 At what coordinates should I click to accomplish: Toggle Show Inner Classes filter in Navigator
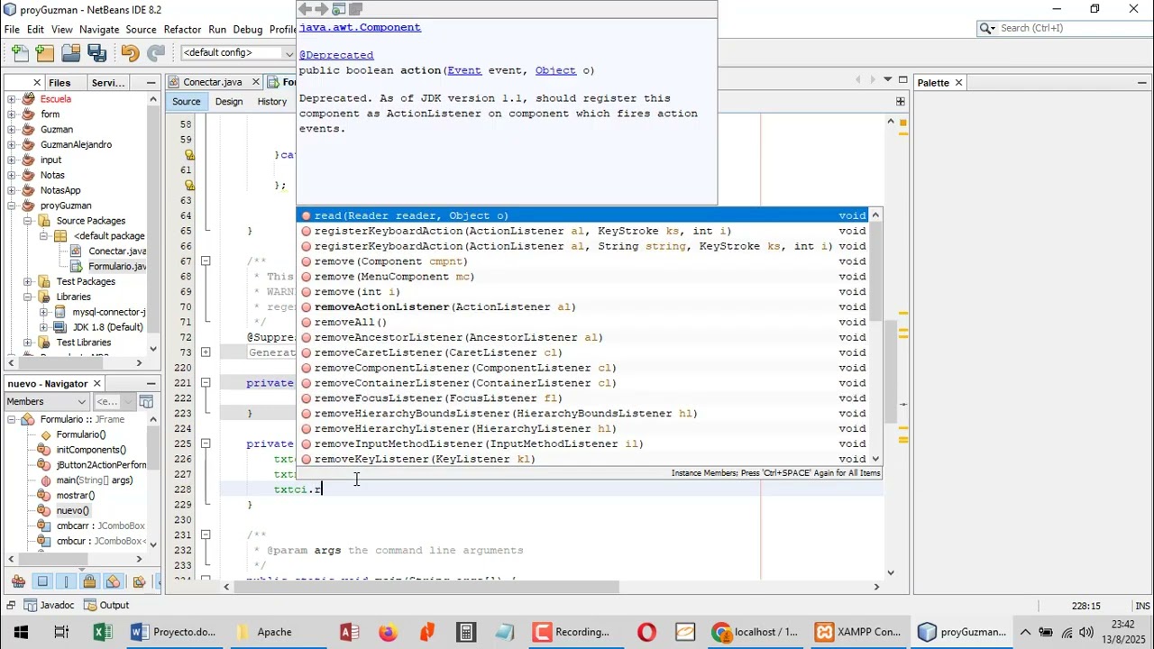pyautogui.click(x=113, y=581)
